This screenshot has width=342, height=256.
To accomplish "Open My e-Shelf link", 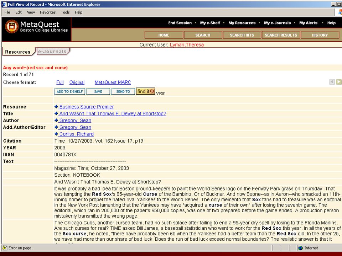I will click(x=210, y=23).
